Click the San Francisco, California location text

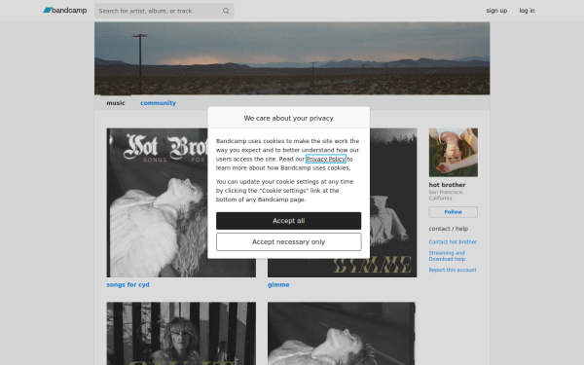pyautogui.click(x=446, y=196)
